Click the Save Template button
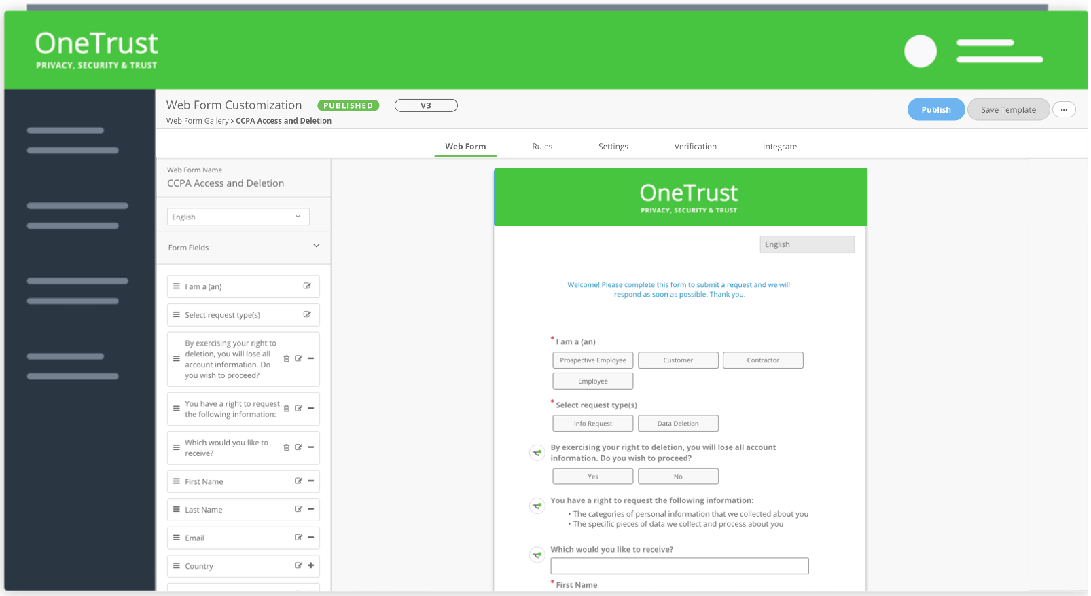1091x596 pixels. (1009, 109)
